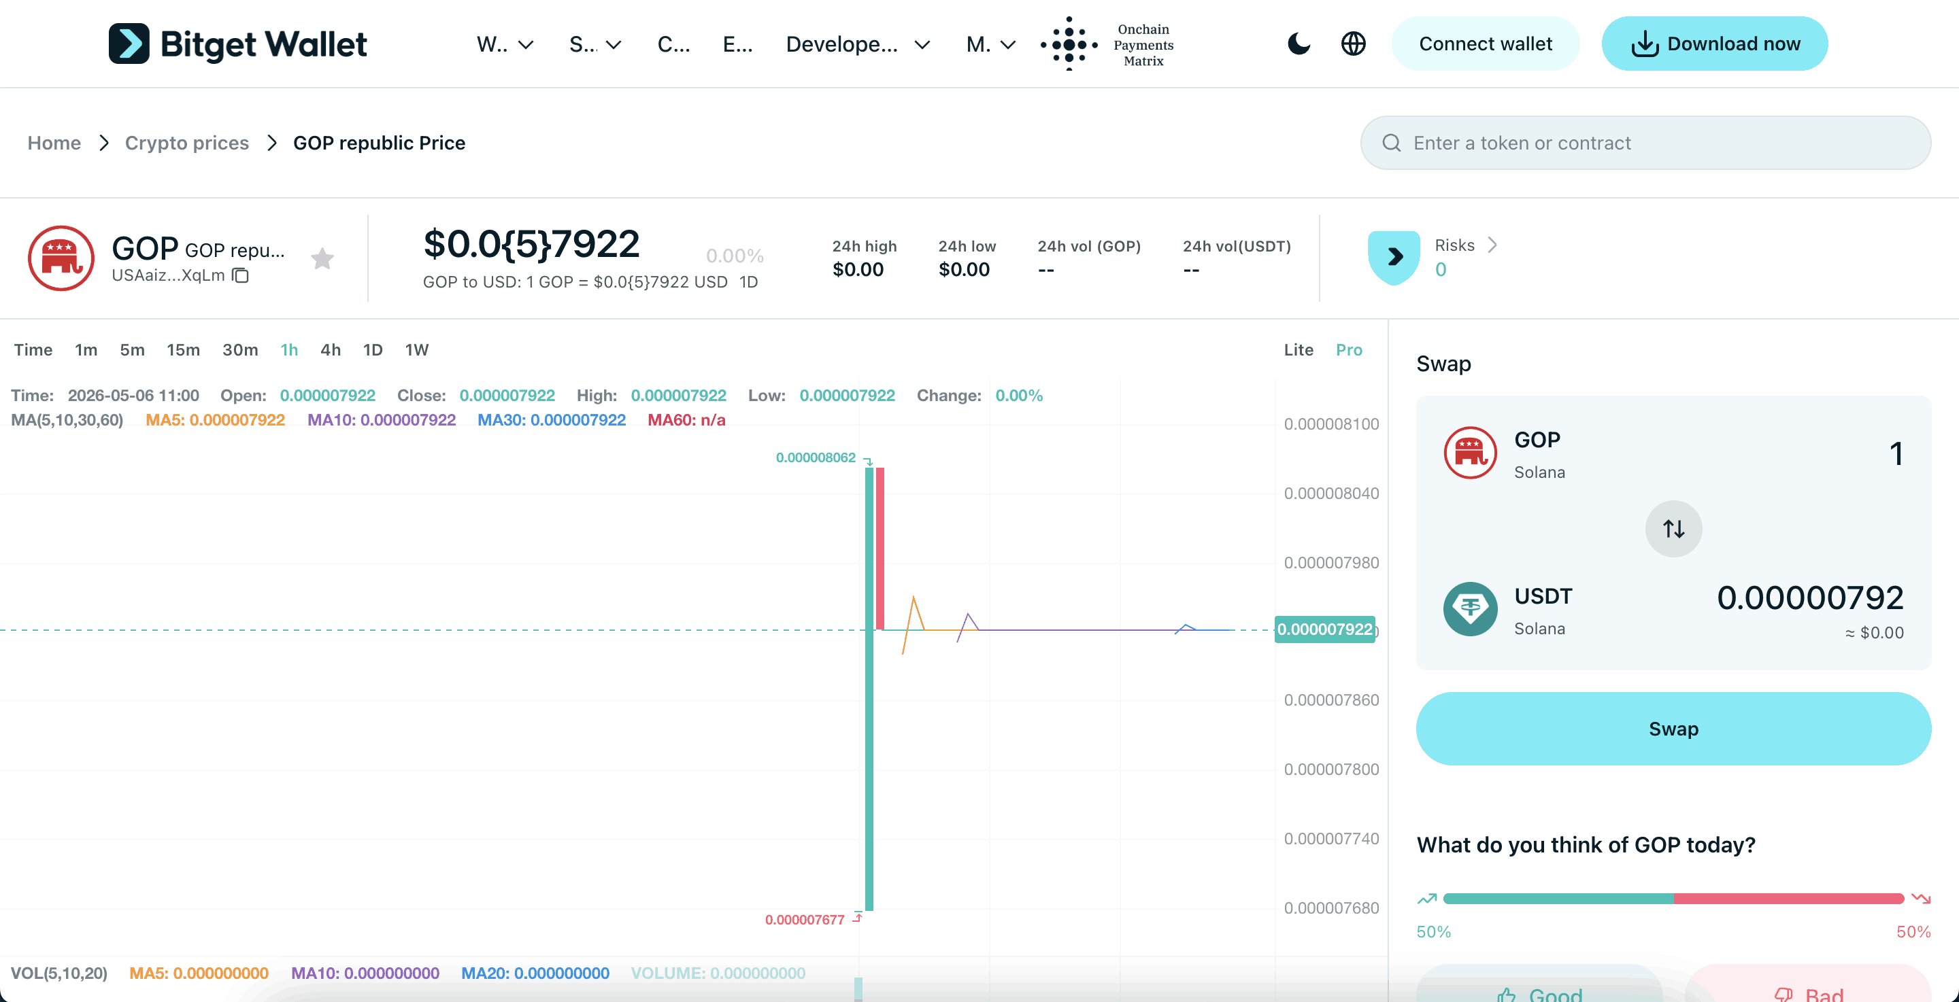This screenshot has width=1959, height=1002.
Task: Switch chart to Pro mode
Action: (x=1349, y=349)
